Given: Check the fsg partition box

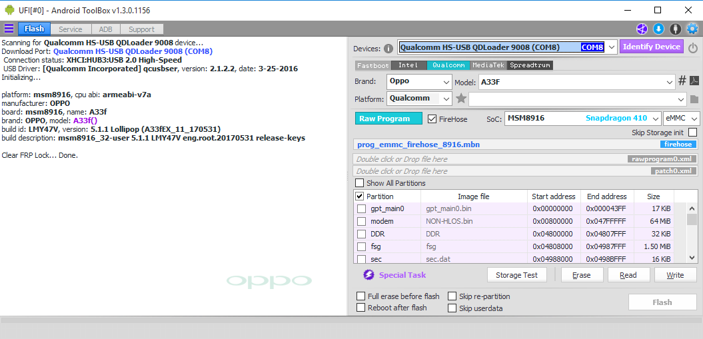Looking at the screenshot, I should coord(361,246).
